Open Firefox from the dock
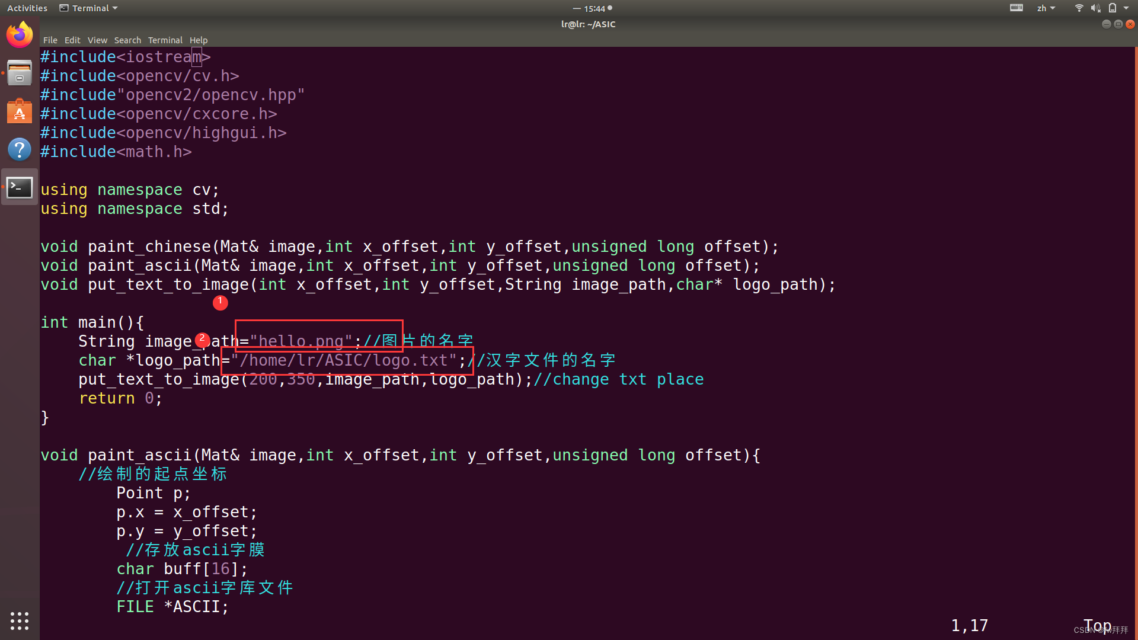Viewport: 1138px width, 640px height. point(20,34)
